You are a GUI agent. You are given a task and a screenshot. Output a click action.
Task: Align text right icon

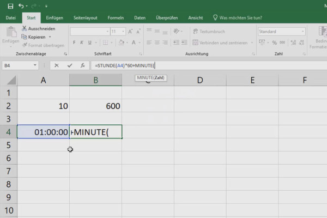165,43
